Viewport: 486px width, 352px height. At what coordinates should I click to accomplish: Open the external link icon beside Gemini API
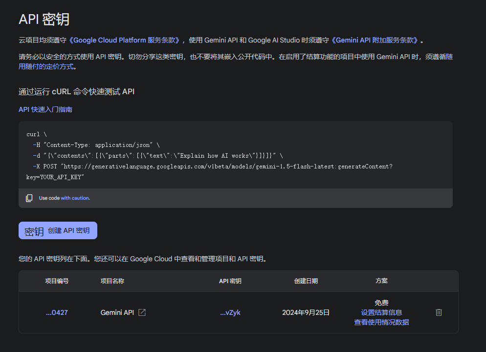tap(142, 312)
